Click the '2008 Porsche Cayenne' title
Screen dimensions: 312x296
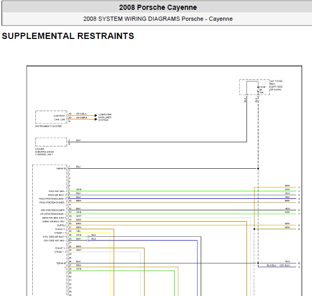[158, 7]
